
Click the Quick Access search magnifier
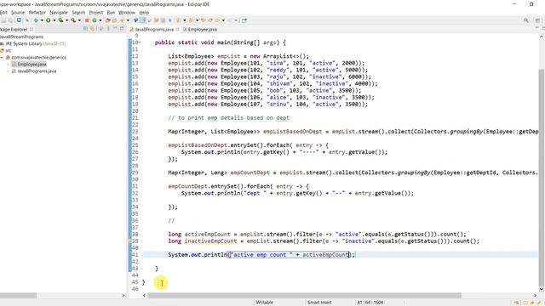coord(526,20)
